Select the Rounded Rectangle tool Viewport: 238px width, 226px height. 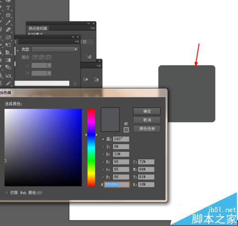8,15
